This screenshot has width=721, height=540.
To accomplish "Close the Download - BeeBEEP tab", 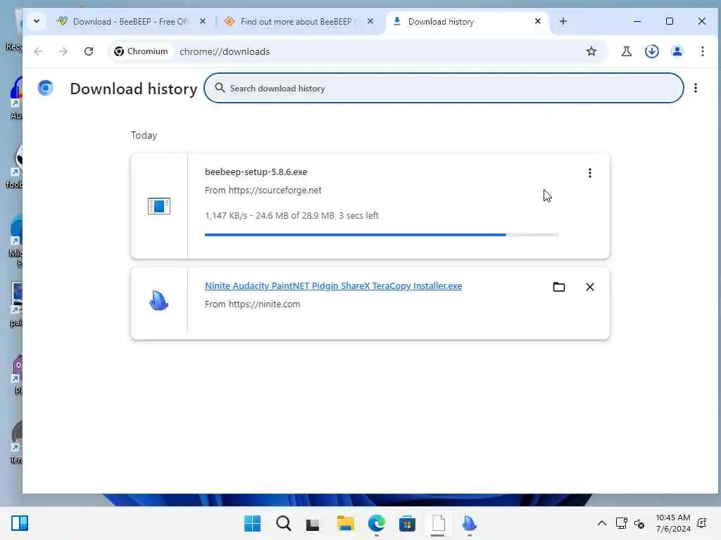I will click(203, 21).
